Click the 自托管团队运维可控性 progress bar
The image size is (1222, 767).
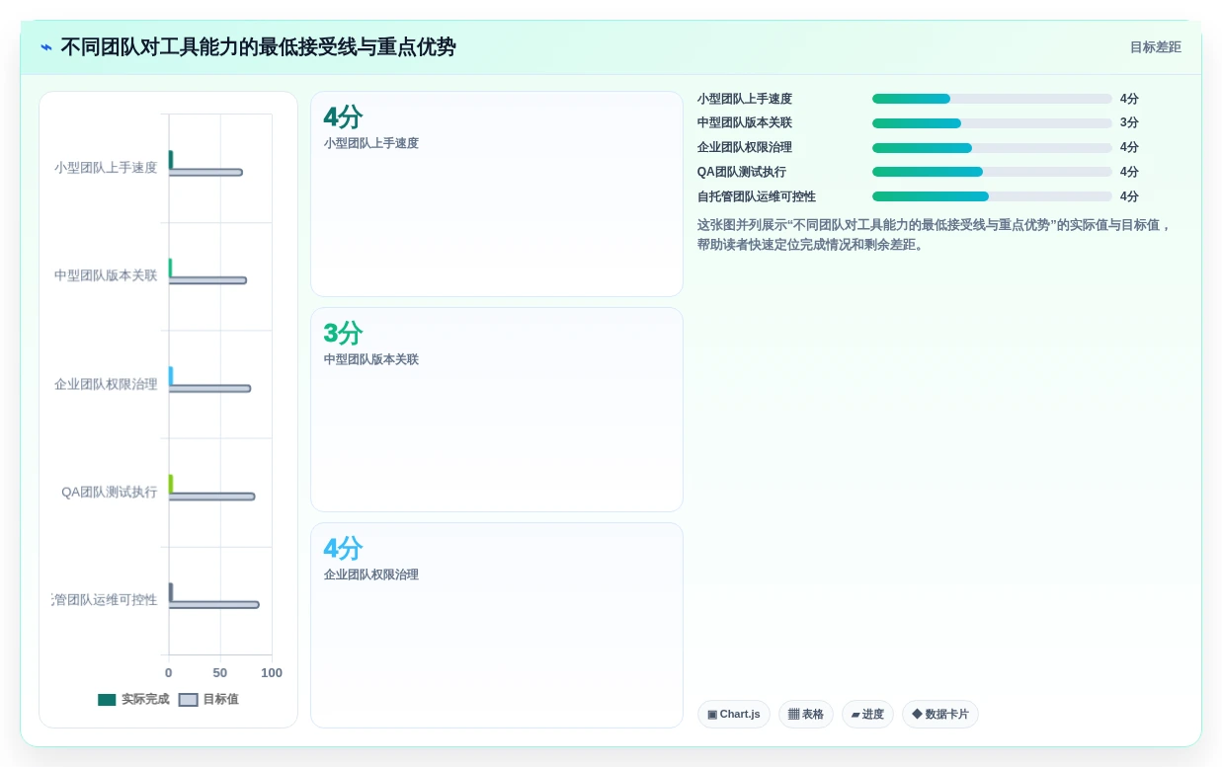[x=992, y=196]
